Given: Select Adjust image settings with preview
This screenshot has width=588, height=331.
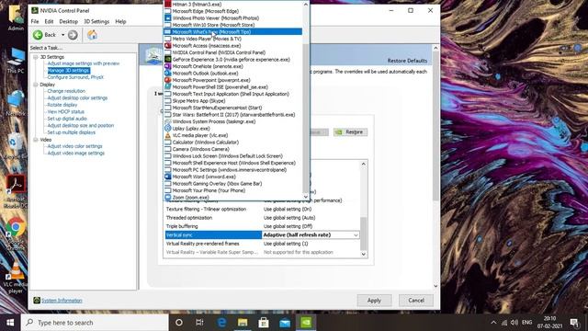Looking at the screenshot, I should pos(84,63).
